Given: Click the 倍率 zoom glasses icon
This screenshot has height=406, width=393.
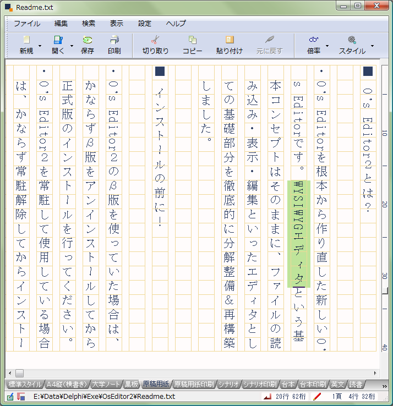Looking at the screenshot, I should click(x=314, y=40).
